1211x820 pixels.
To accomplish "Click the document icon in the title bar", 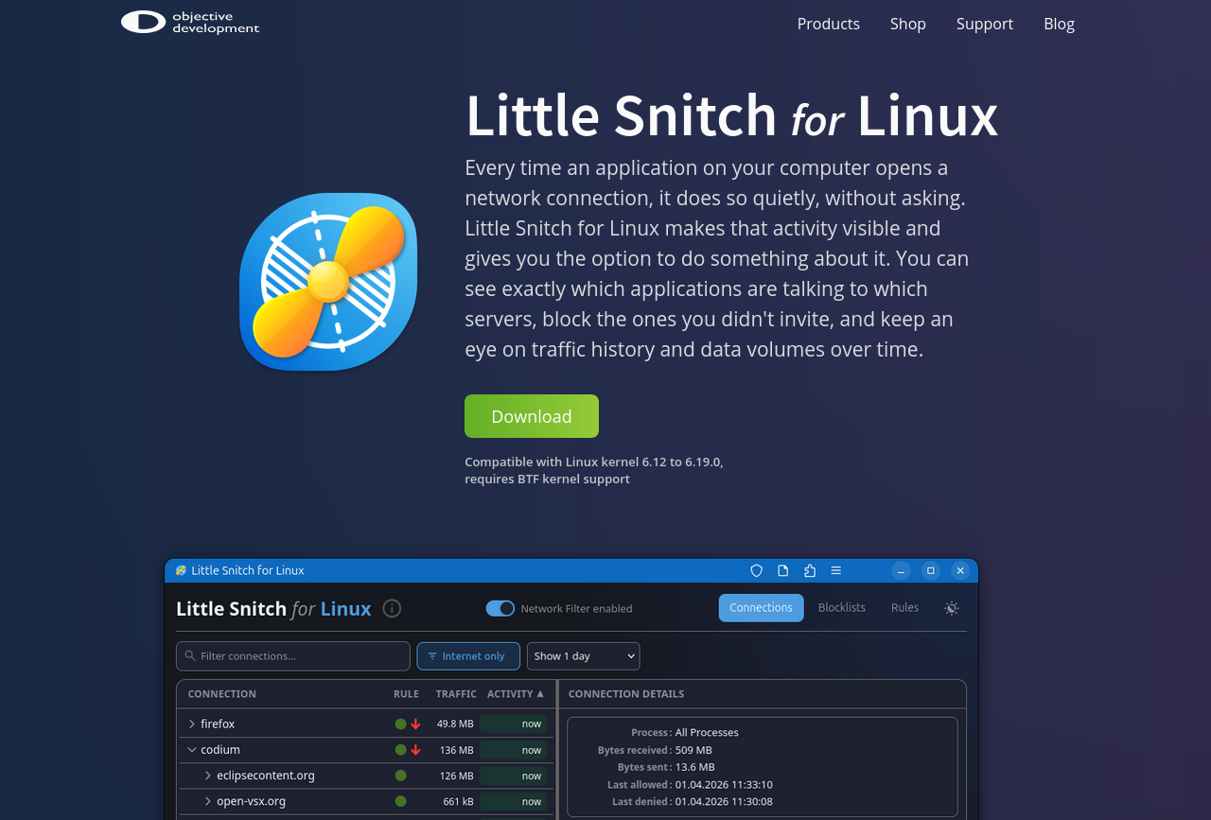I will tap(782, 570).
